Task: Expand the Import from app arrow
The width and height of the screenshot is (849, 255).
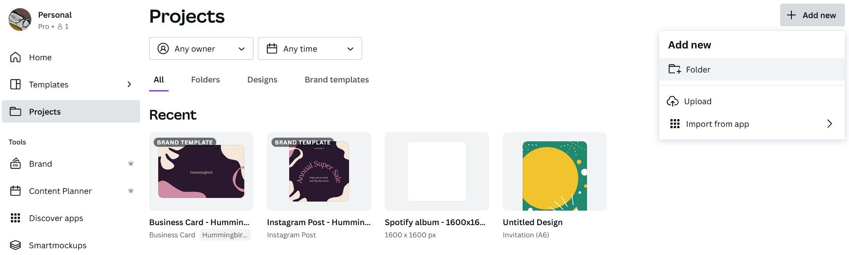Action: [x=829, y=124]
